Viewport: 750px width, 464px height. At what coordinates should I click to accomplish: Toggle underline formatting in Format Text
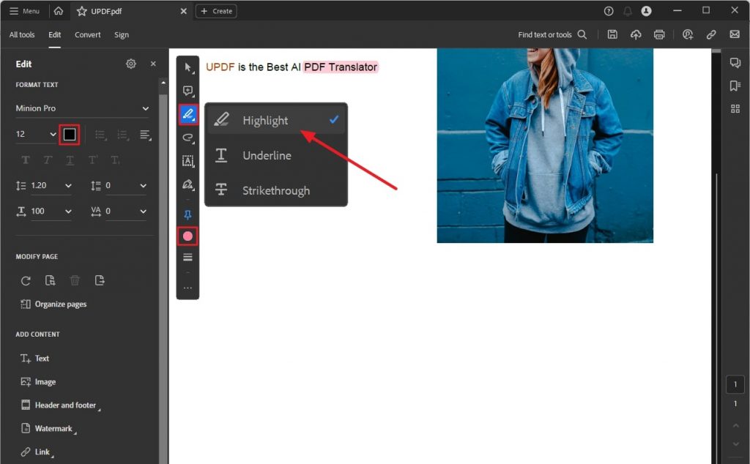70,160
